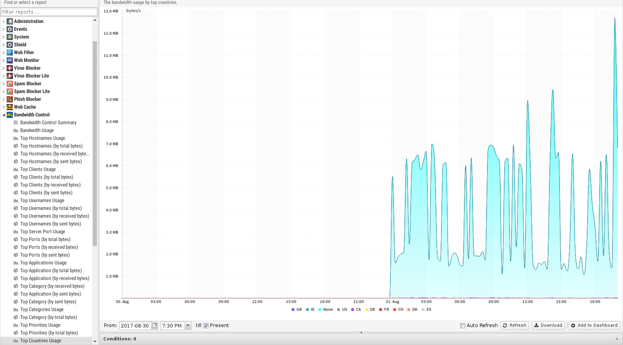Image resolution: width=623 pixels, height=345 pixels.
Task: Open calendar picker next to From date
Action: (x=155, y=326)
